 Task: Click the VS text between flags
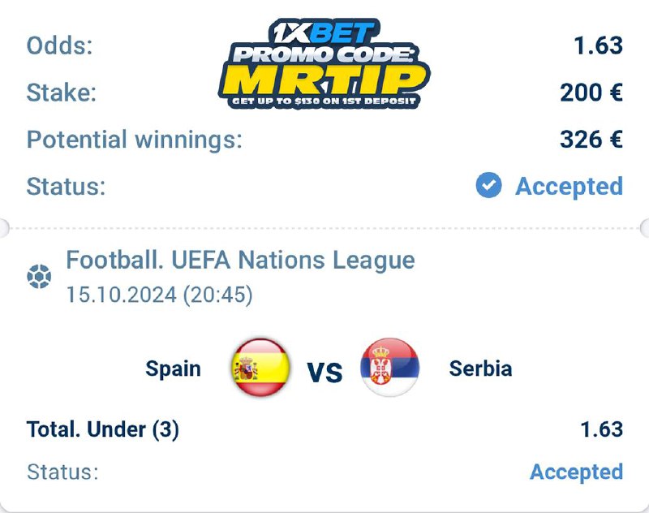(x=324, y=371)
